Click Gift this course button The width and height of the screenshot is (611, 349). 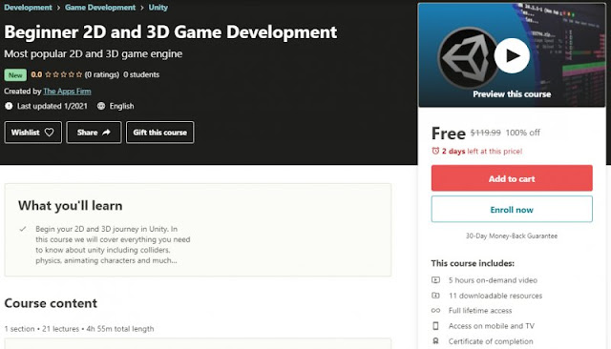tap(159, 133)
